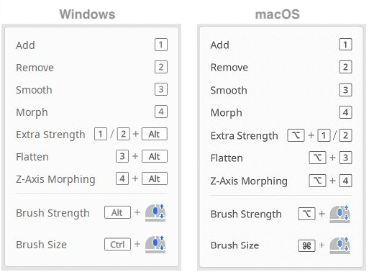
Task: Click the mouse scroll icon beside macOS Brush Strength
Action: (x=340, y=214)
